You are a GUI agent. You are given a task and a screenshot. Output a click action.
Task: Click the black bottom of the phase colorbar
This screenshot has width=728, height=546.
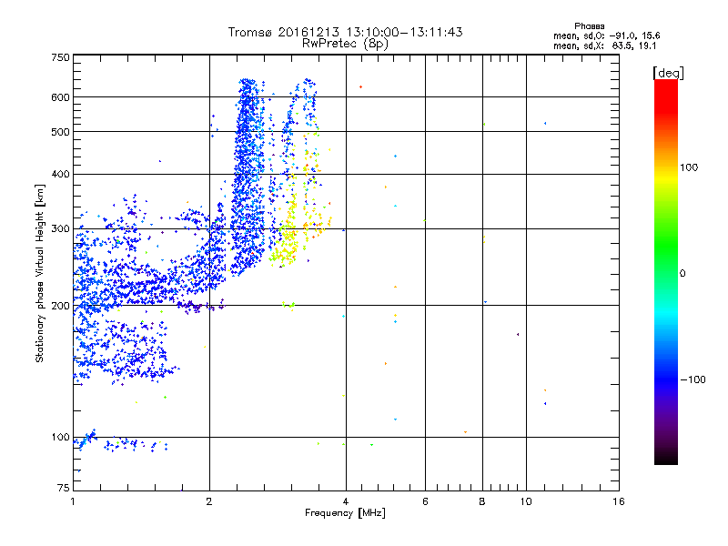pos(666,458)
